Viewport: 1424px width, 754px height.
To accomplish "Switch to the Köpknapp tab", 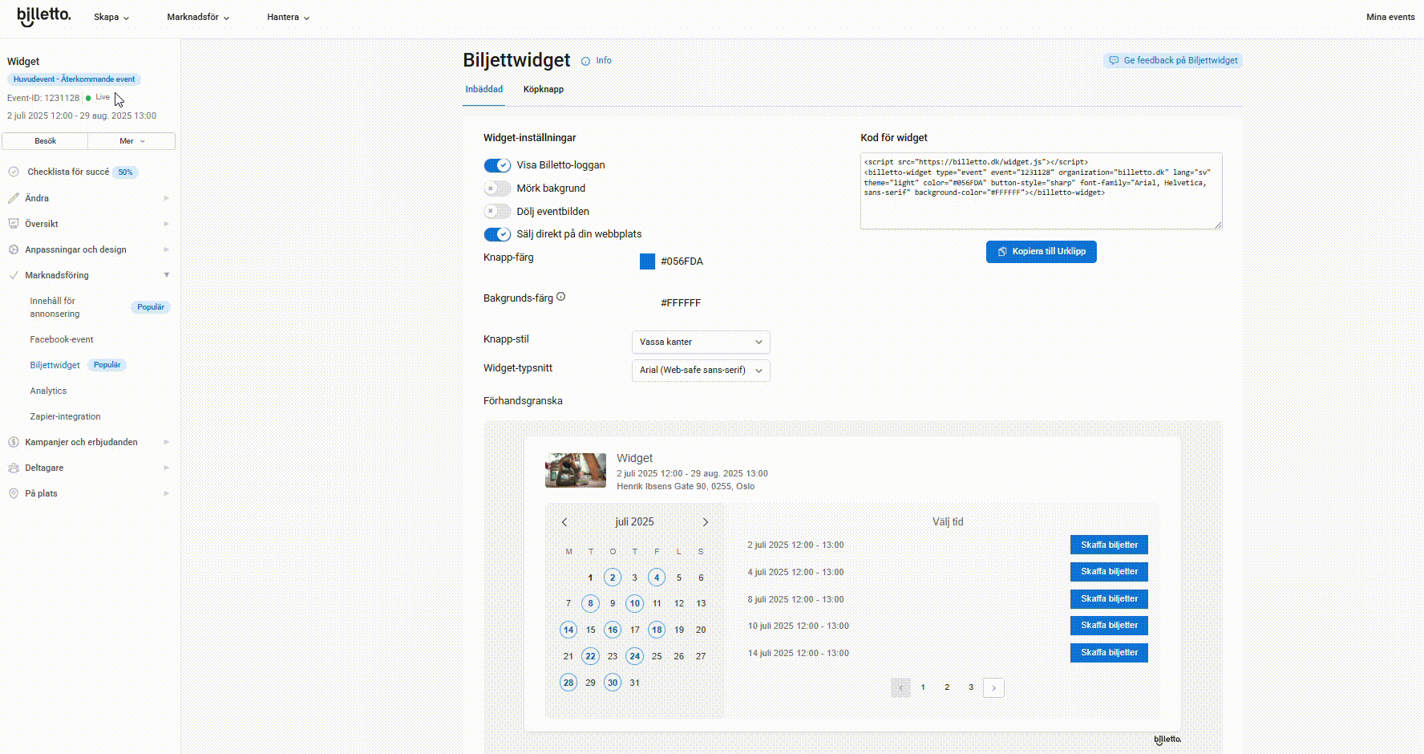I will point(544,89).
